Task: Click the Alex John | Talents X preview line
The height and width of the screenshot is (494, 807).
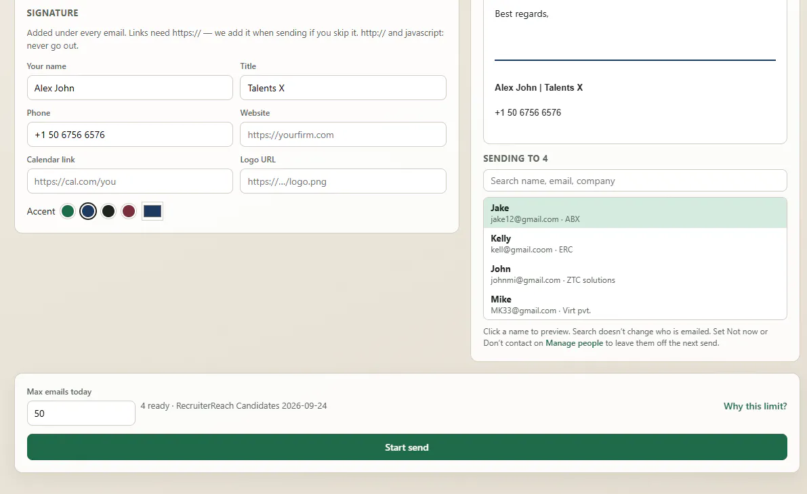Action: pyautogui.click(x=539, y=87)
